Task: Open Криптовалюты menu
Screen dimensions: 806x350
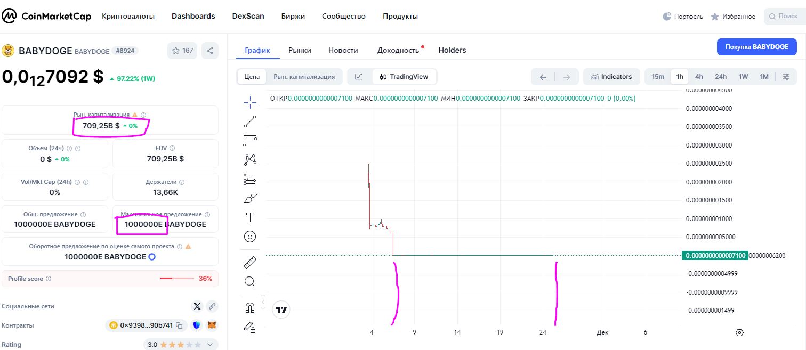Action: (128, 16)
